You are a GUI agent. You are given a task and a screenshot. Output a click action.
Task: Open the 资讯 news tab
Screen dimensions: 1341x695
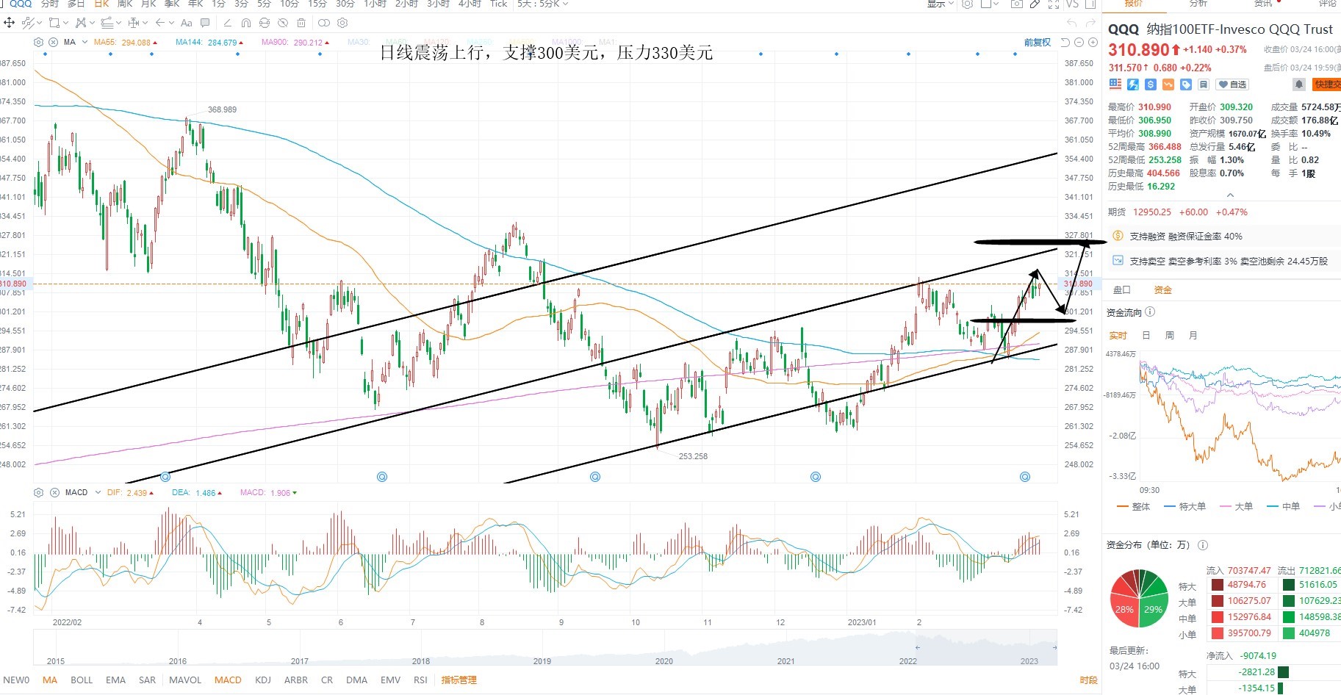point(1262,4)
